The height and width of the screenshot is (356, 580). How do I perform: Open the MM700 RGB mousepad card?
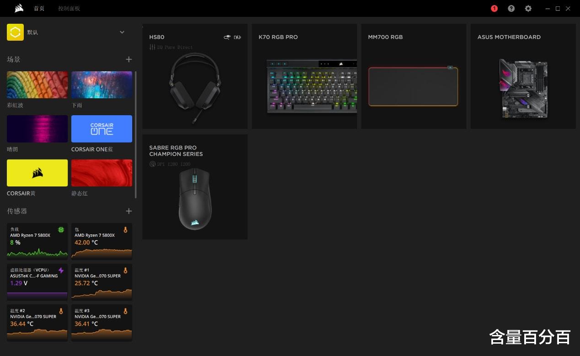414,76
